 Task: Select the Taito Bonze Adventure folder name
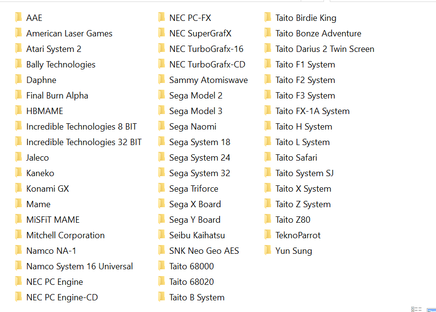pos(318,33)
